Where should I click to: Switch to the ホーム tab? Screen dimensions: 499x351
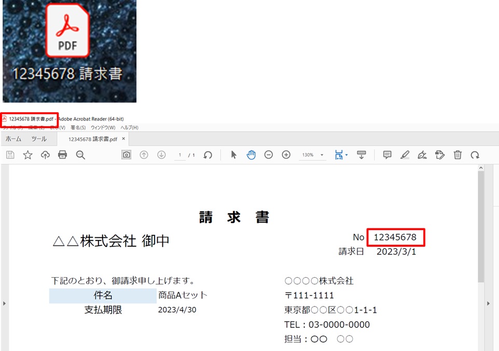pos(13,139)
